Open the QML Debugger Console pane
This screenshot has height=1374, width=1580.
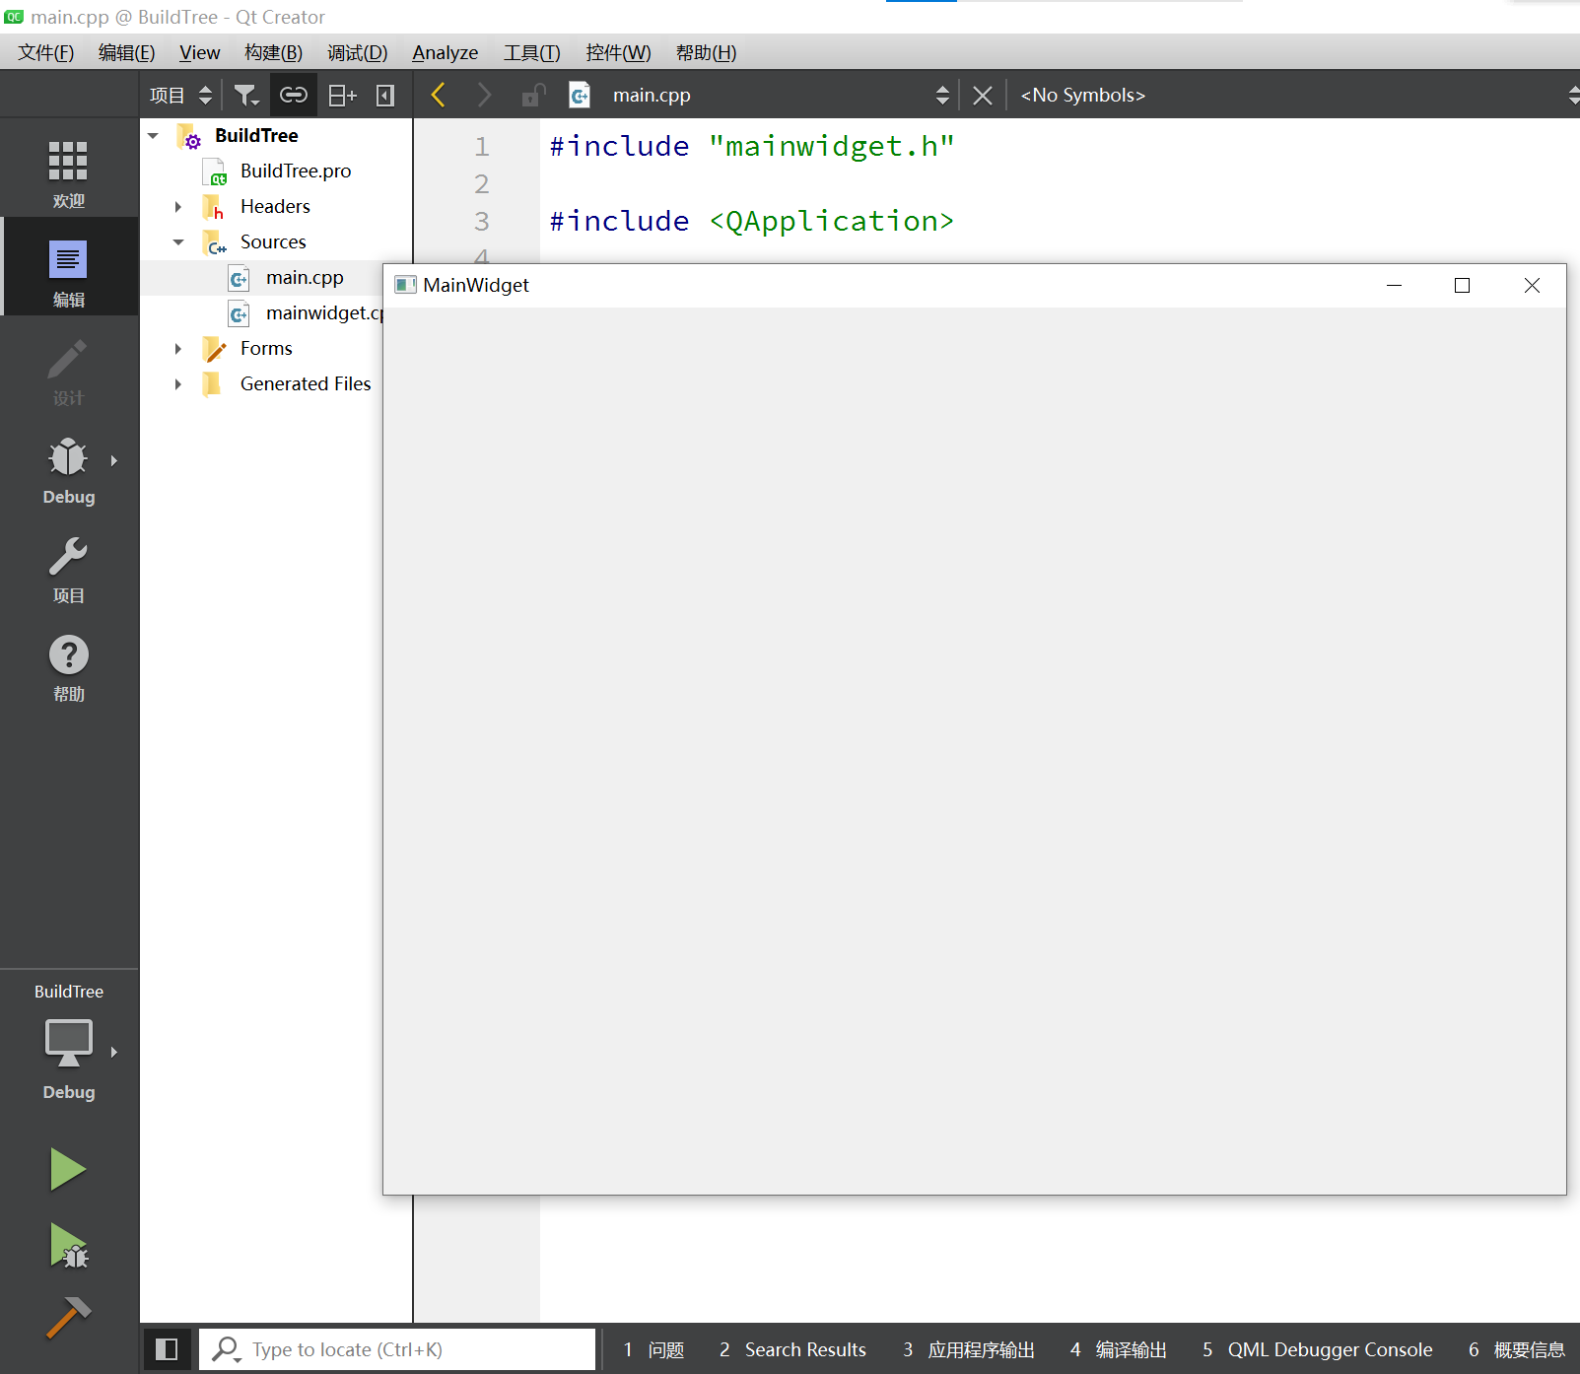[x=1318, y=1349]
